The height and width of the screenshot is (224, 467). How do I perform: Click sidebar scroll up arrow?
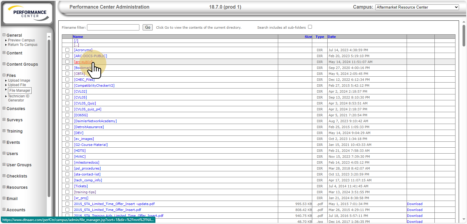point(49,36)
